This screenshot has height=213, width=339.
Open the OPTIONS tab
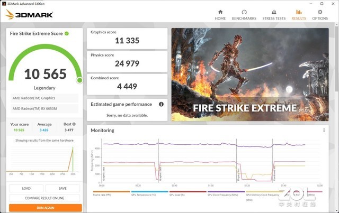tap(320, 15)
